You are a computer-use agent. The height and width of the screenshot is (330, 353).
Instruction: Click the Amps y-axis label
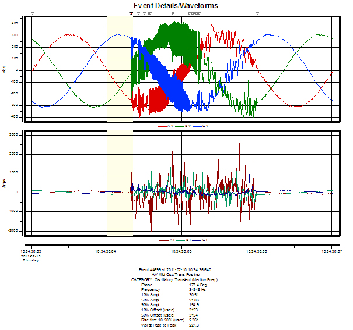(x=5, y=183)
